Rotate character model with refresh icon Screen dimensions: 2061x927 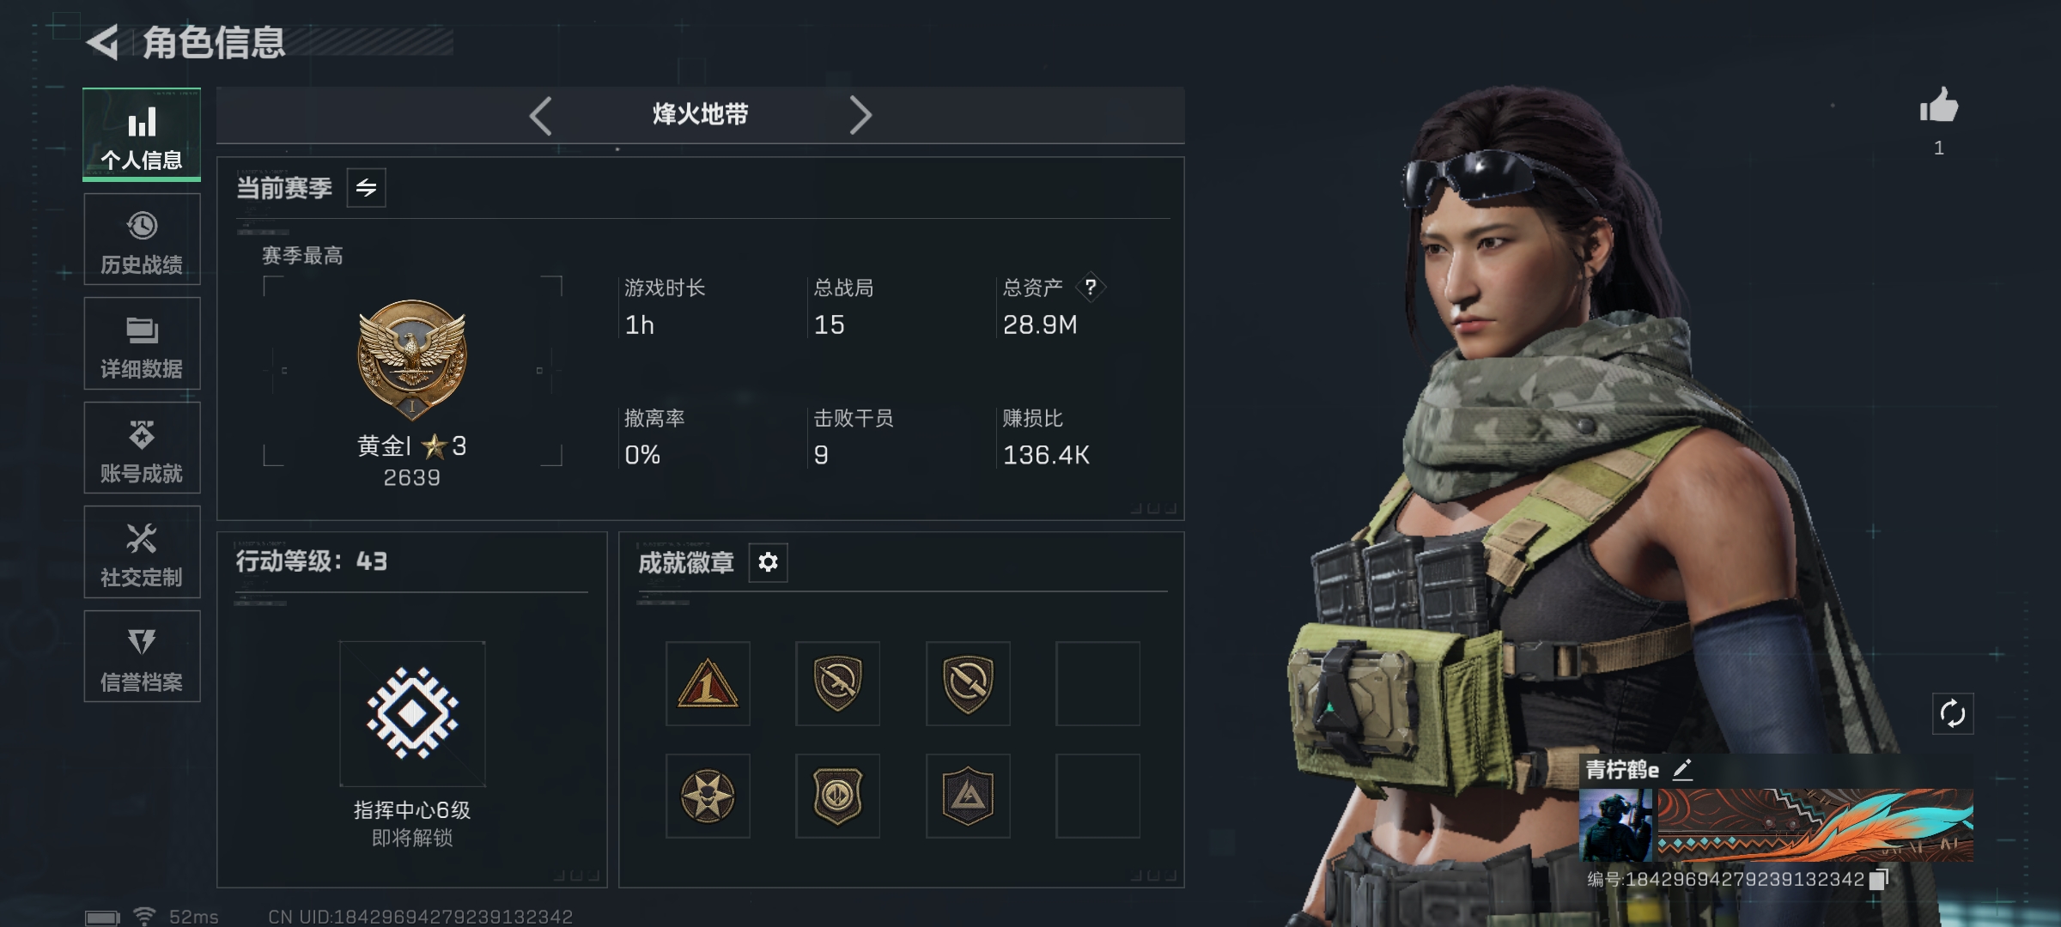[1953, 713]
